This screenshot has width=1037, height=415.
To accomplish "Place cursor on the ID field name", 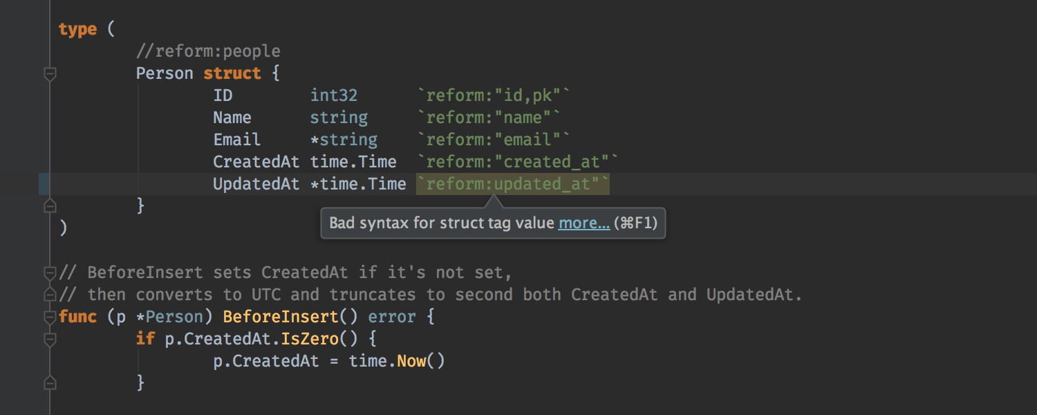I will 223,95.
